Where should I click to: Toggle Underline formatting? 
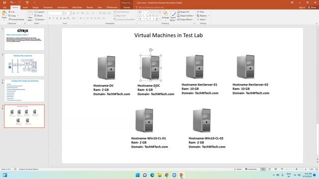tap(57, 18)
